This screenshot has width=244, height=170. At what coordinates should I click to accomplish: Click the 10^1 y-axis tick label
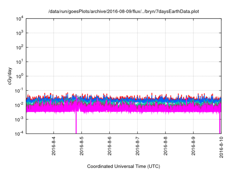pos(19,62)
